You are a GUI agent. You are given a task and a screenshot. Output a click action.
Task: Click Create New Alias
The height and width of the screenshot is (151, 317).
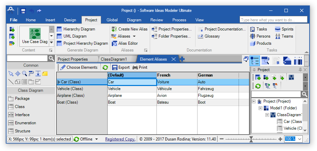(x=129, y=29)
